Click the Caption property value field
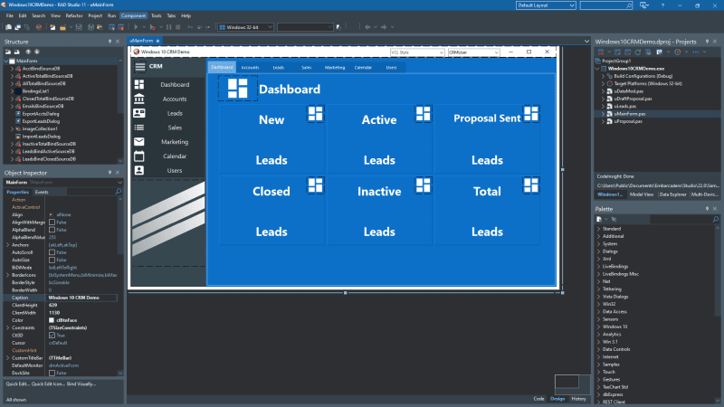724x407 pixels. 83,297
